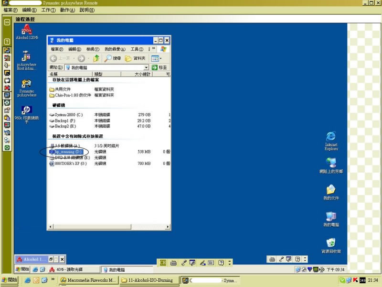Open 工具(T) menu in 我的電腦 window
Image resolution: width=382 pixels, height=287 pixels.
click(137, 49)
